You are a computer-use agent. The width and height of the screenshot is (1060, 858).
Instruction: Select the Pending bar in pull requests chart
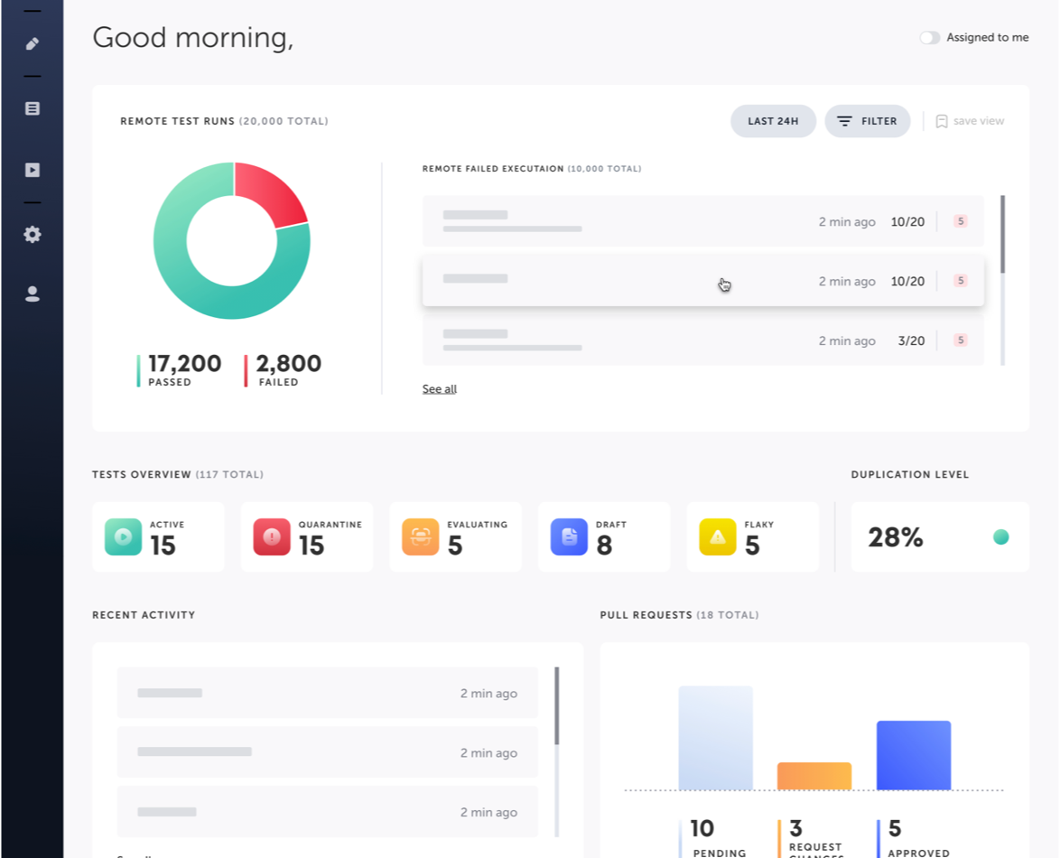(716, 739)
